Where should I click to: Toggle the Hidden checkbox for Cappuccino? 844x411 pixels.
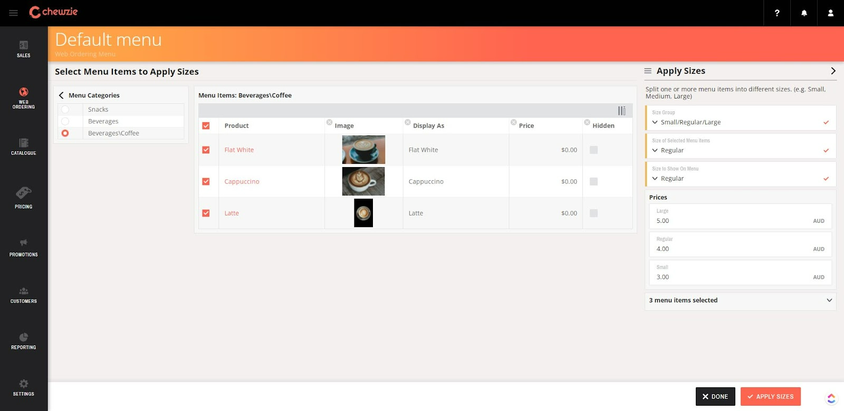click(x=593, y=182)
